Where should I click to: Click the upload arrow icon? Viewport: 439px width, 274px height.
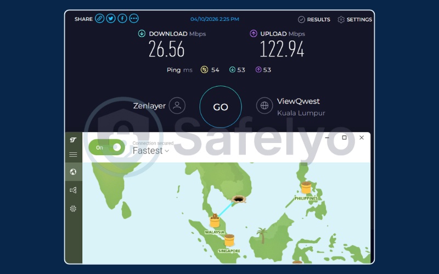click(254, 33)
